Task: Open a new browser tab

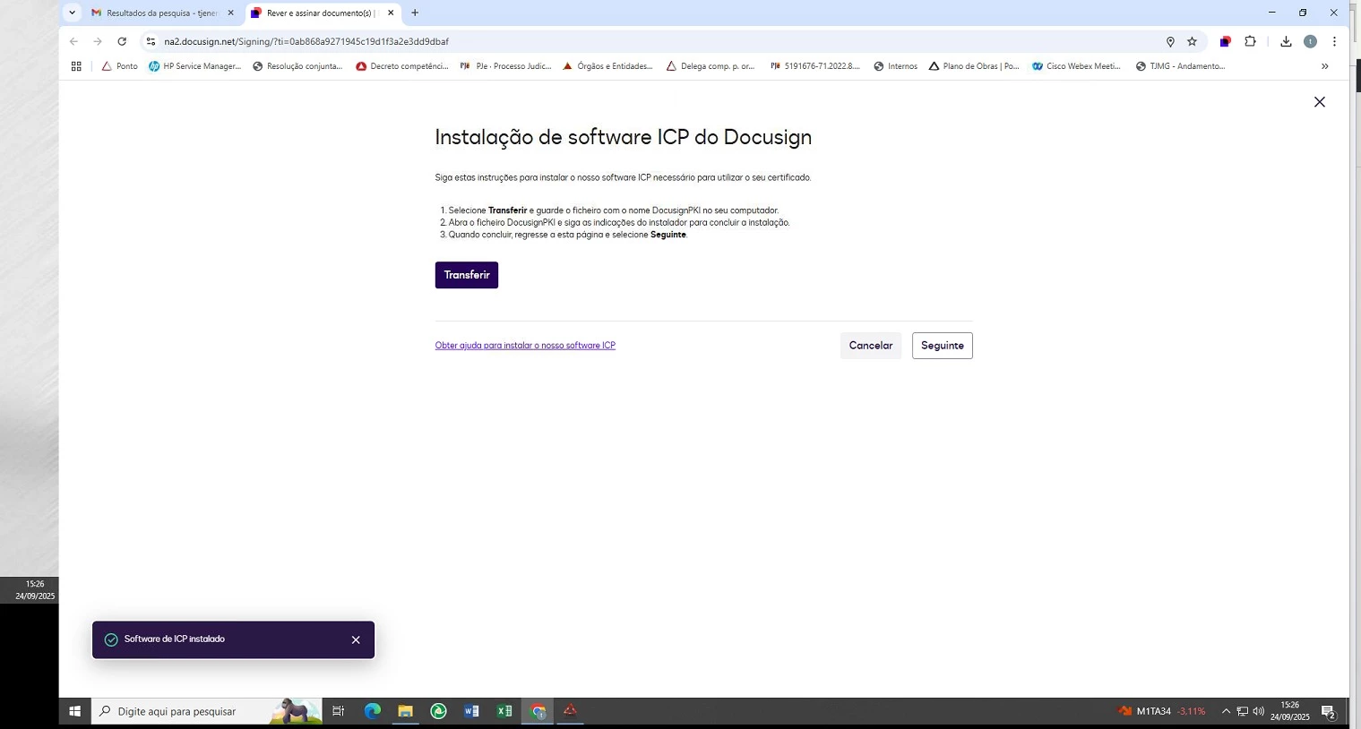Action: (x=415, y=13)
